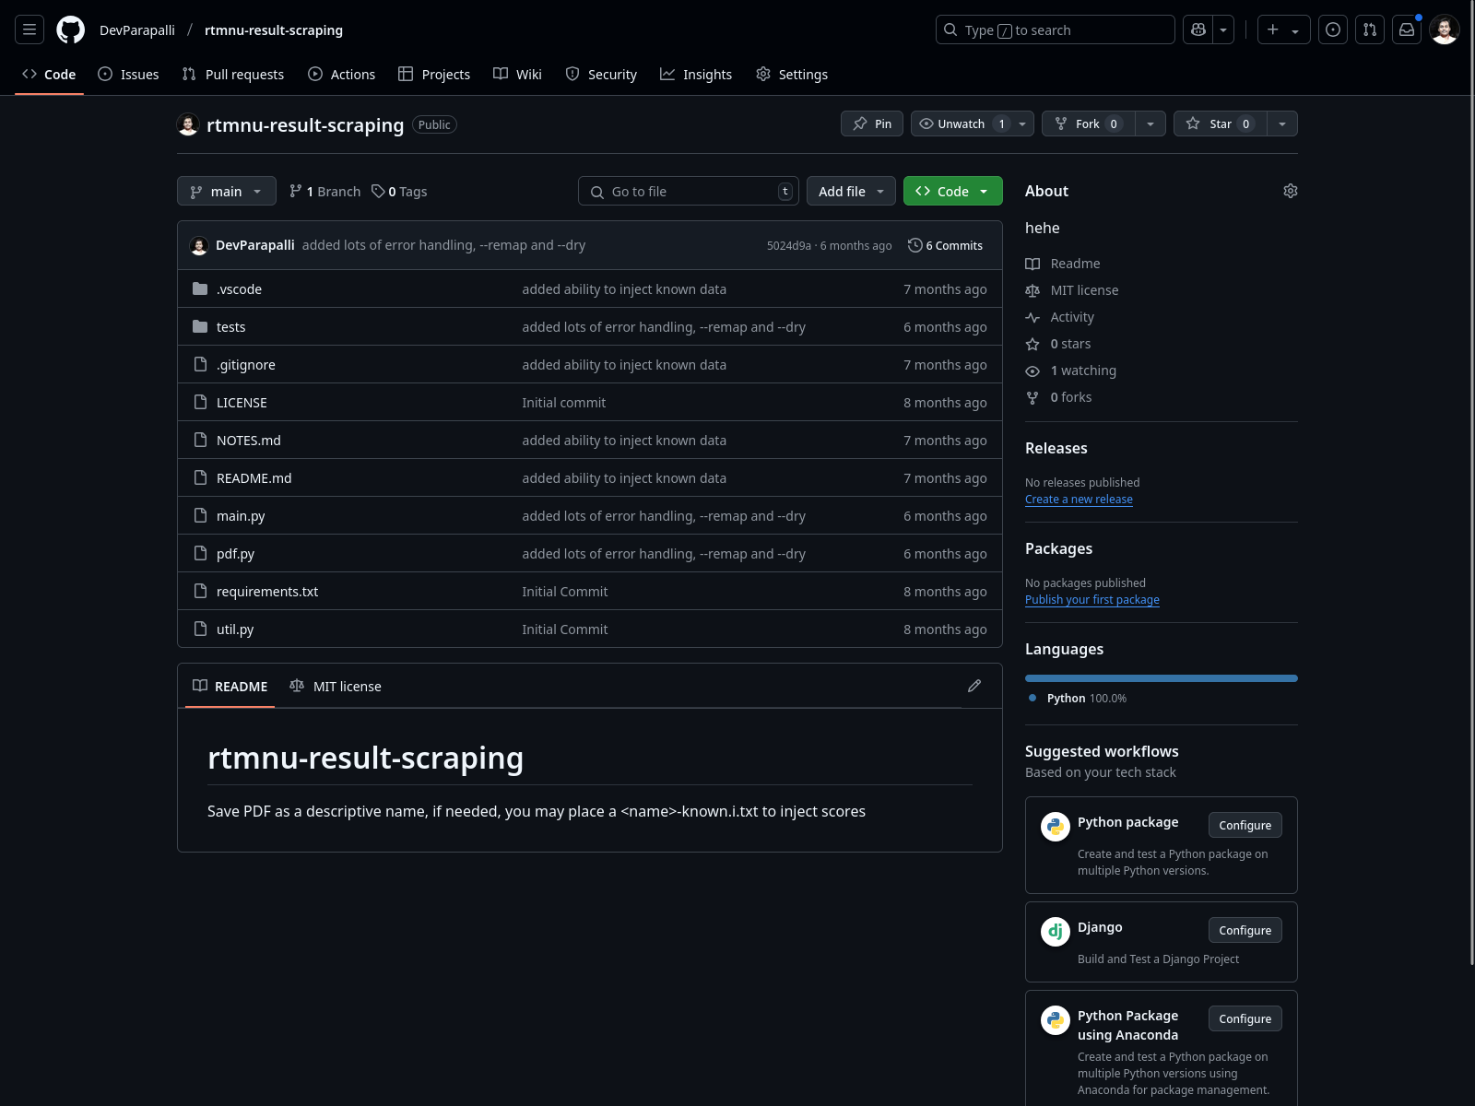1475x1106 pixels.
Task: Select the MIT license tab
Action: [x=336, y=686]
